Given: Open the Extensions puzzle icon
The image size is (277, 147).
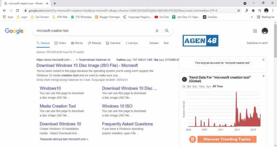Looking at the screenshot, I should [x=253, y=11].
